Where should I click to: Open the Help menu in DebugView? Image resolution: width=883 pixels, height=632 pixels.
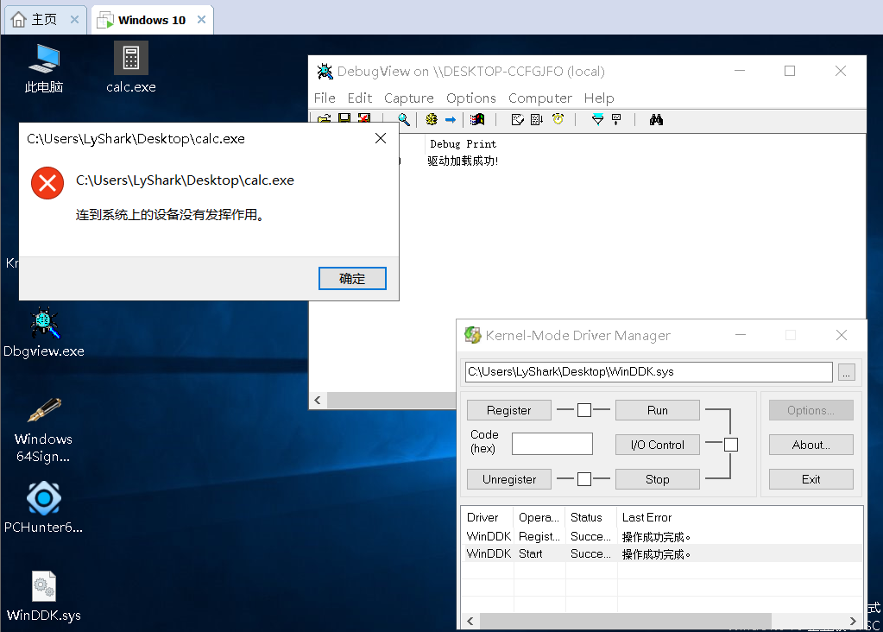click(599, 98)
